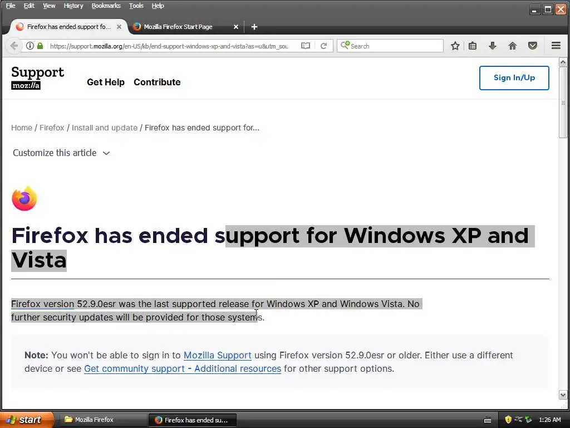Click the Sign In/Up button
The image size is (570, 428).
[514, 78]
